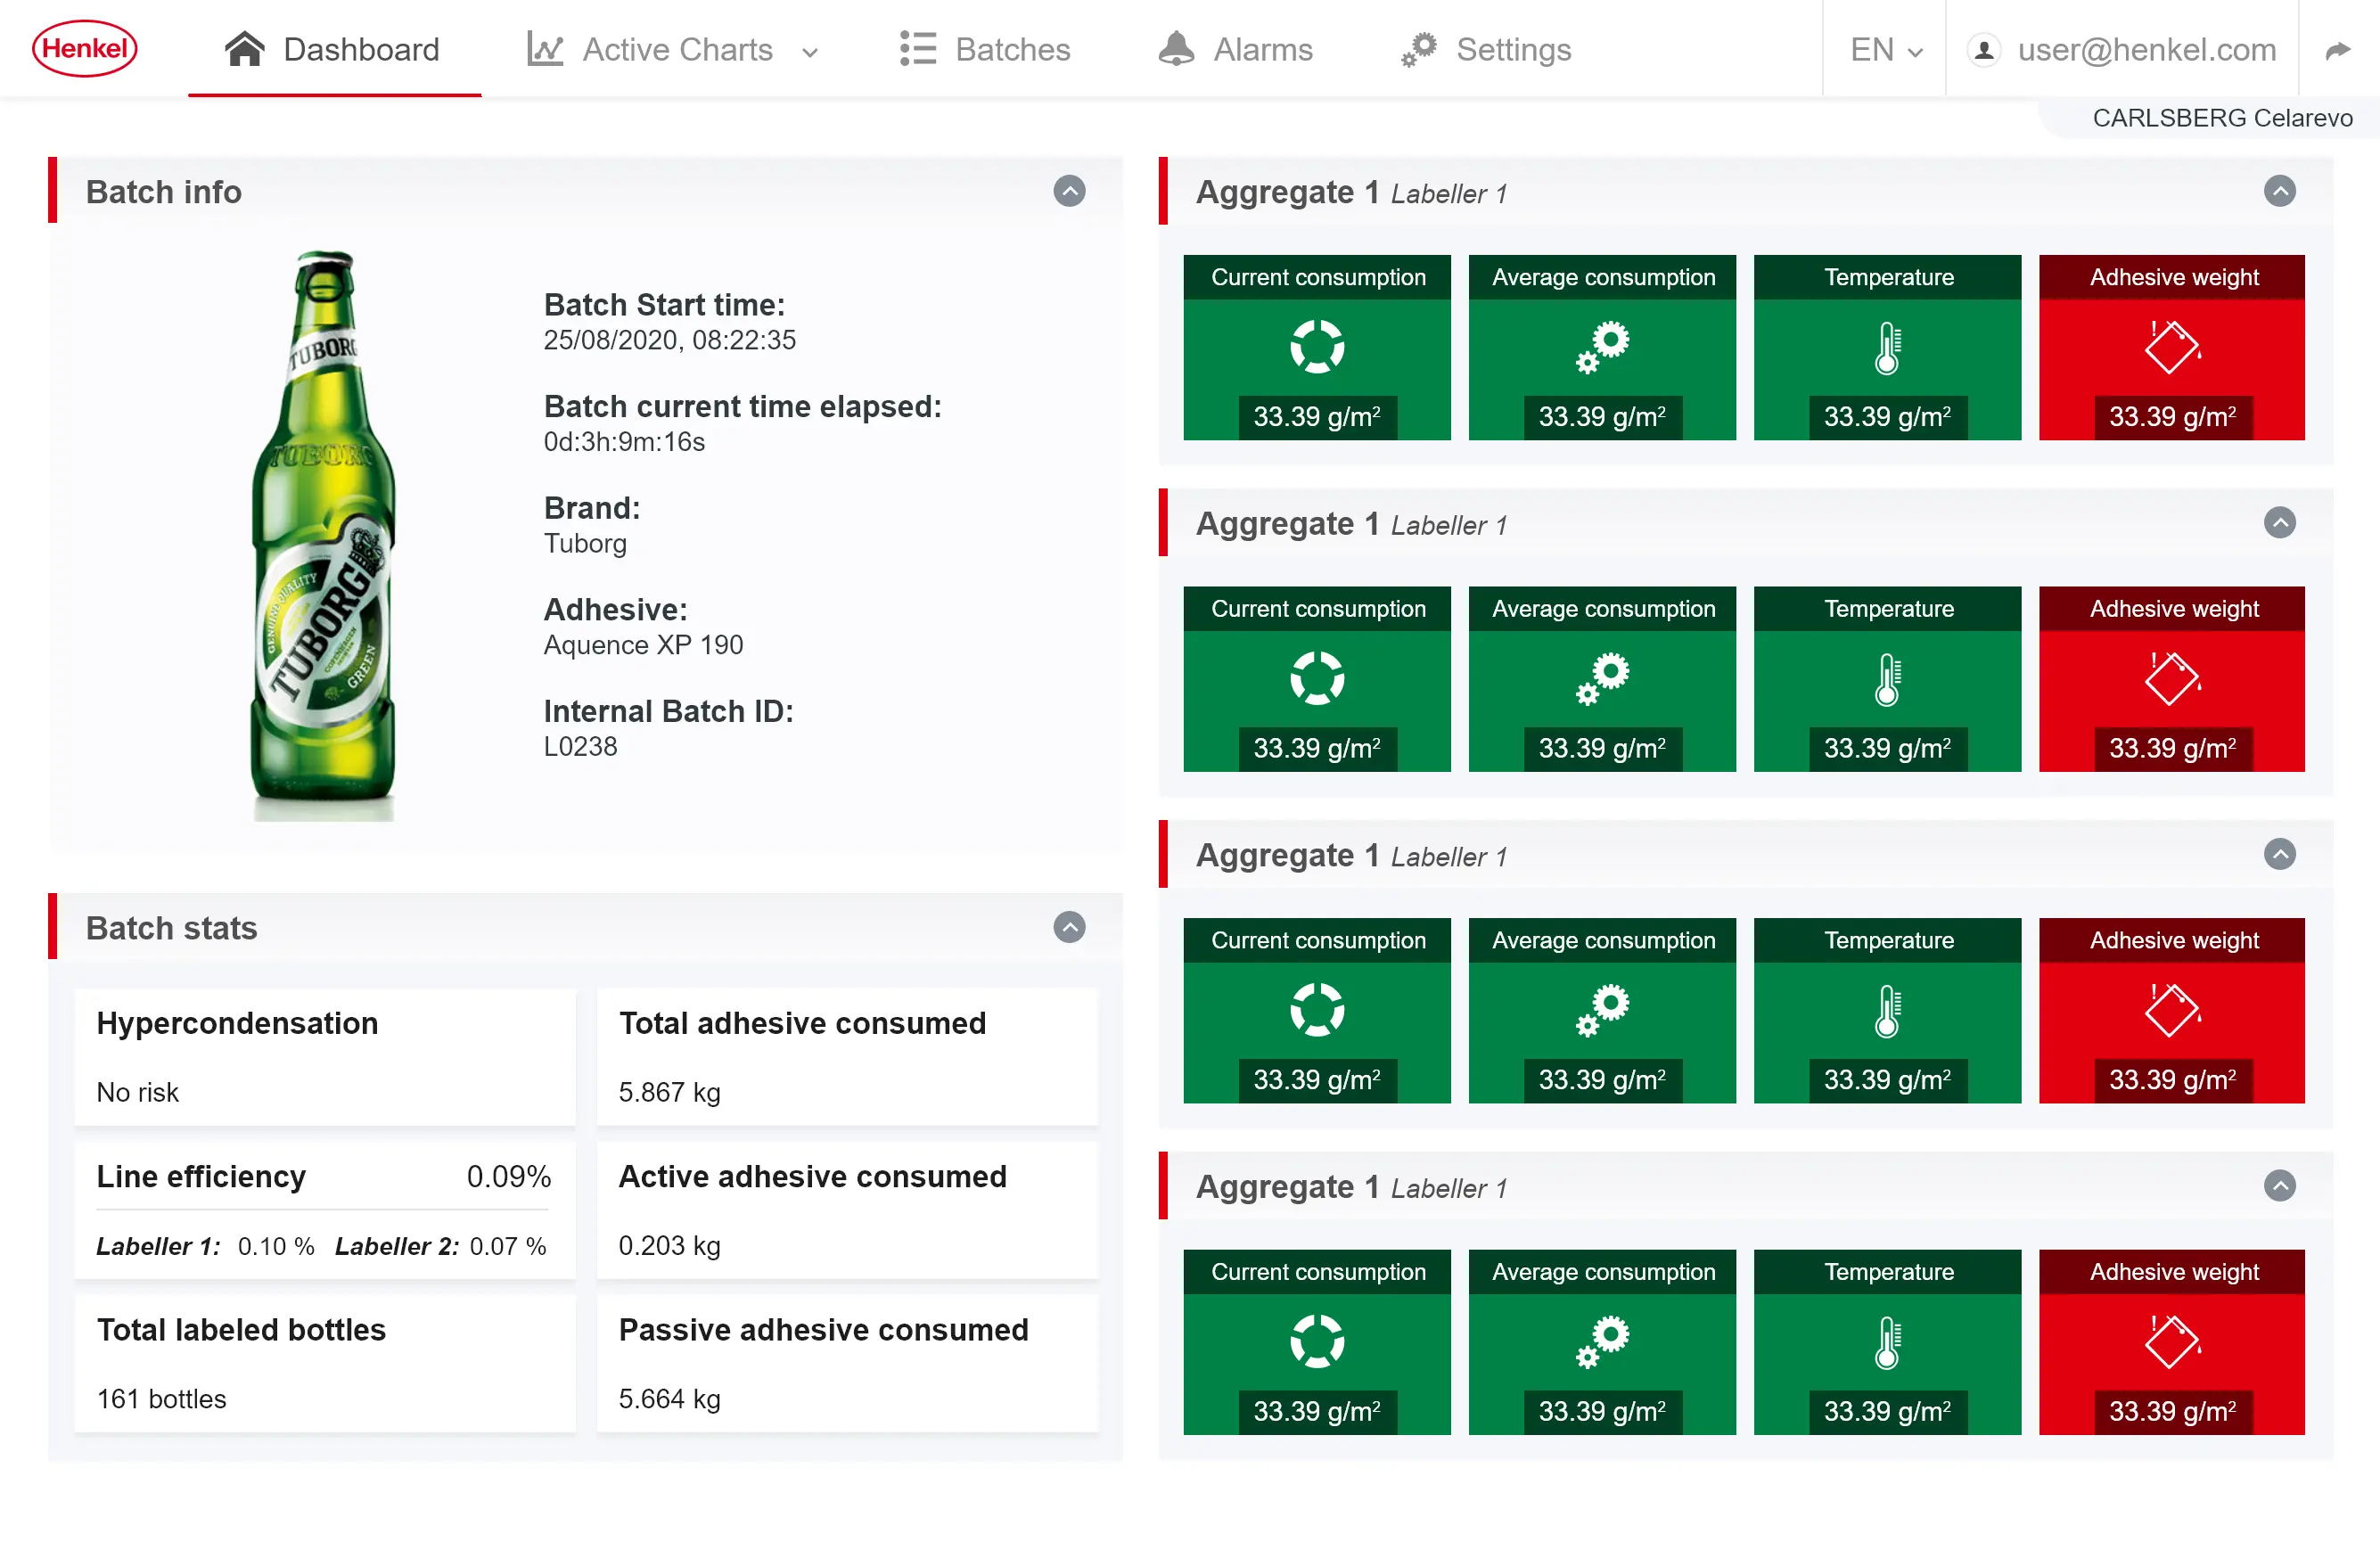
Task: Click first aggregate's Average consumption gears icon
Action: tap(1602, 347)
